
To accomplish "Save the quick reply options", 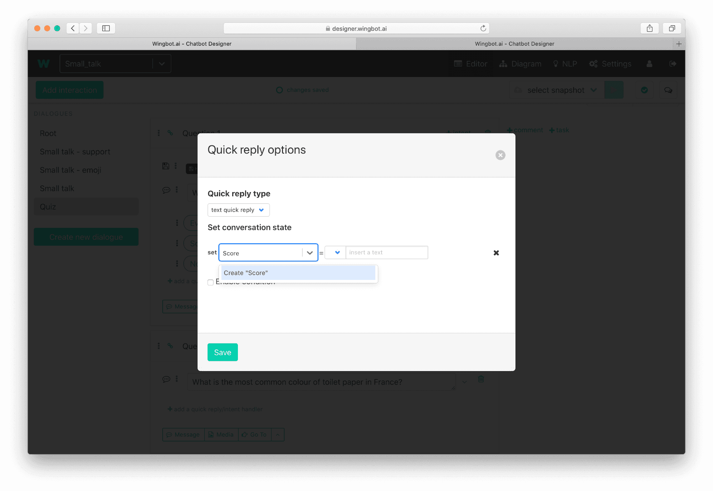I will (x=223, y=352).
